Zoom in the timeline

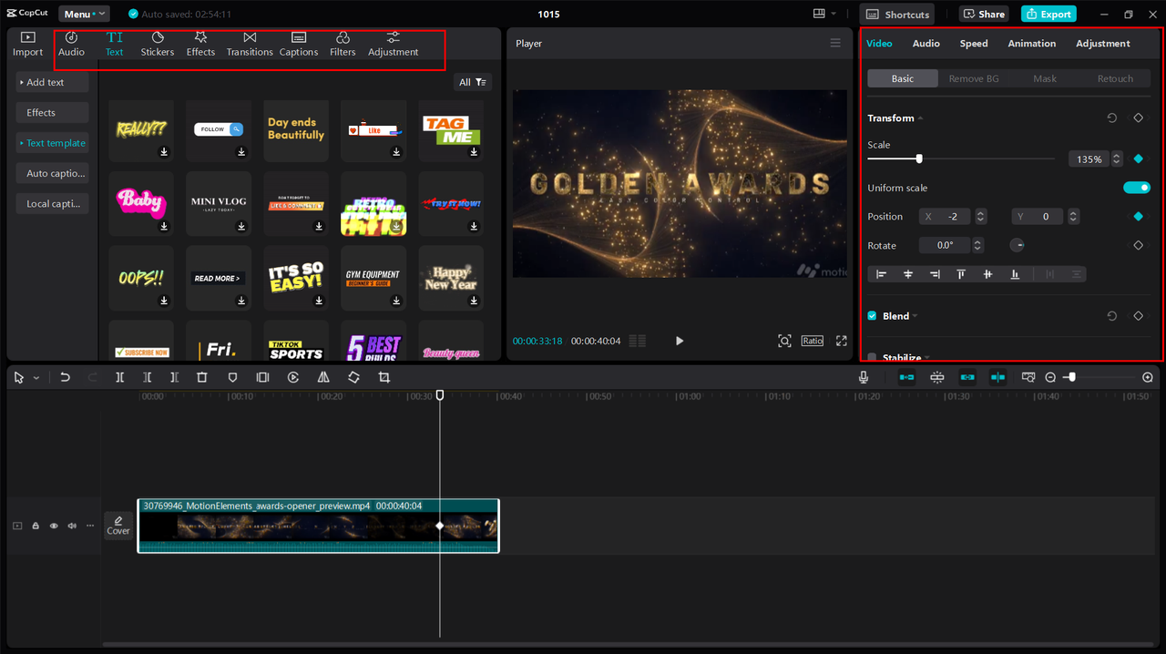click(x=1148, y=377)
